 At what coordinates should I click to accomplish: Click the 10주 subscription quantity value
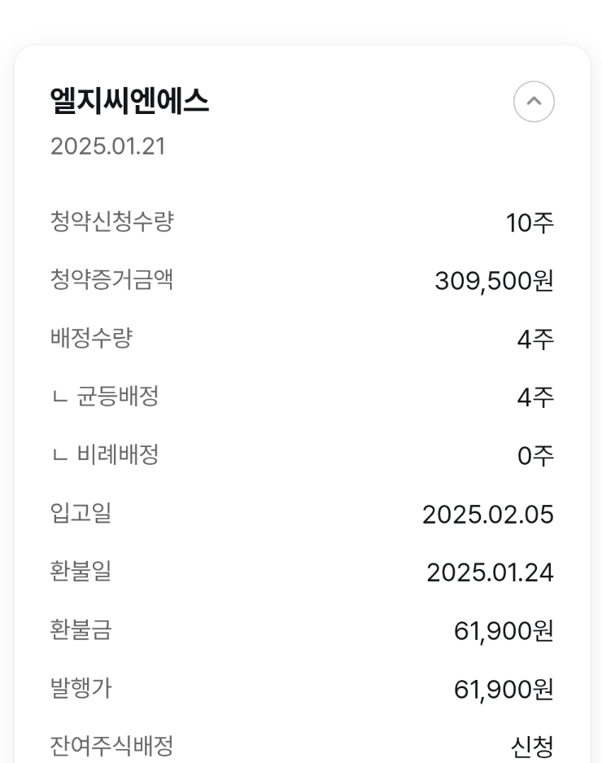[x=530, y=223]
